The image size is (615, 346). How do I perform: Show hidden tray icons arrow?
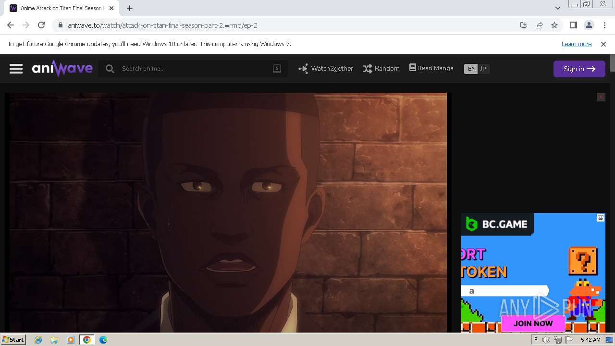[x=536, y=340]
